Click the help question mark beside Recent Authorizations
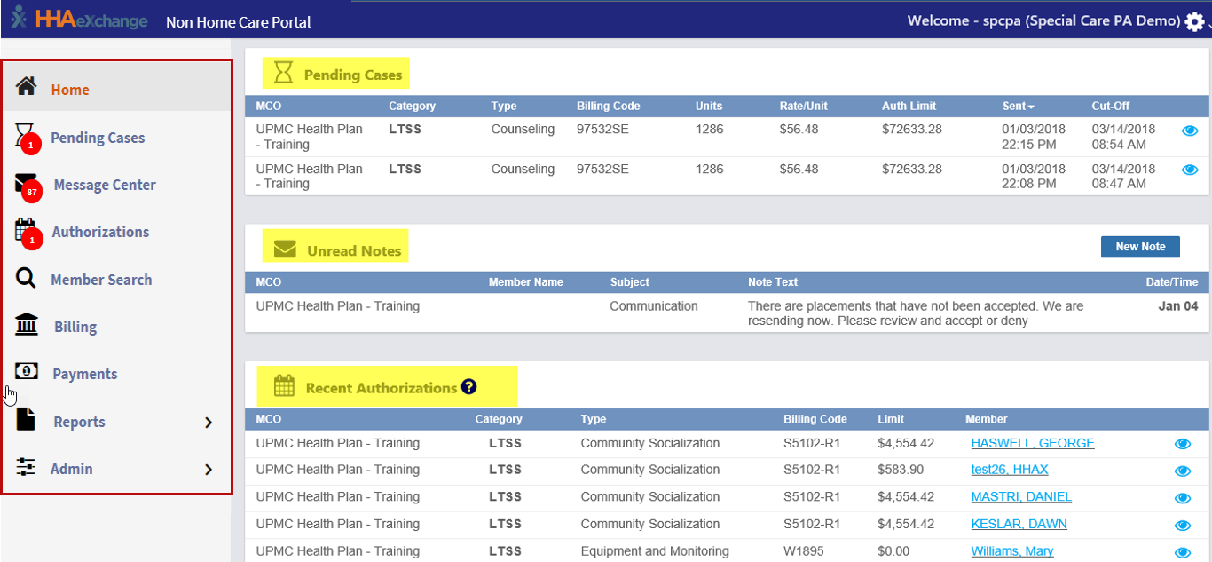The height and width of the screenshot is (562, 1212). pyautogui.click(x=468, y=387)
